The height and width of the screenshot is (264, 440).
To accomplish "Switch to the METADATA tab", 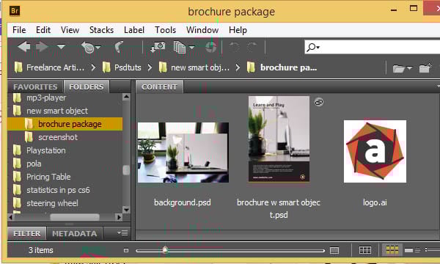I will (x=74, y=233).
